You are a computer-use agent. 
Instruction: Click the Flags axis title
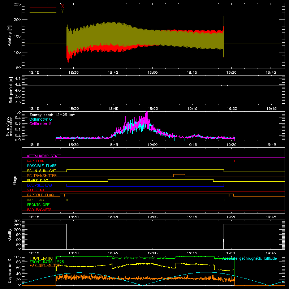click(x=15, y=180)
